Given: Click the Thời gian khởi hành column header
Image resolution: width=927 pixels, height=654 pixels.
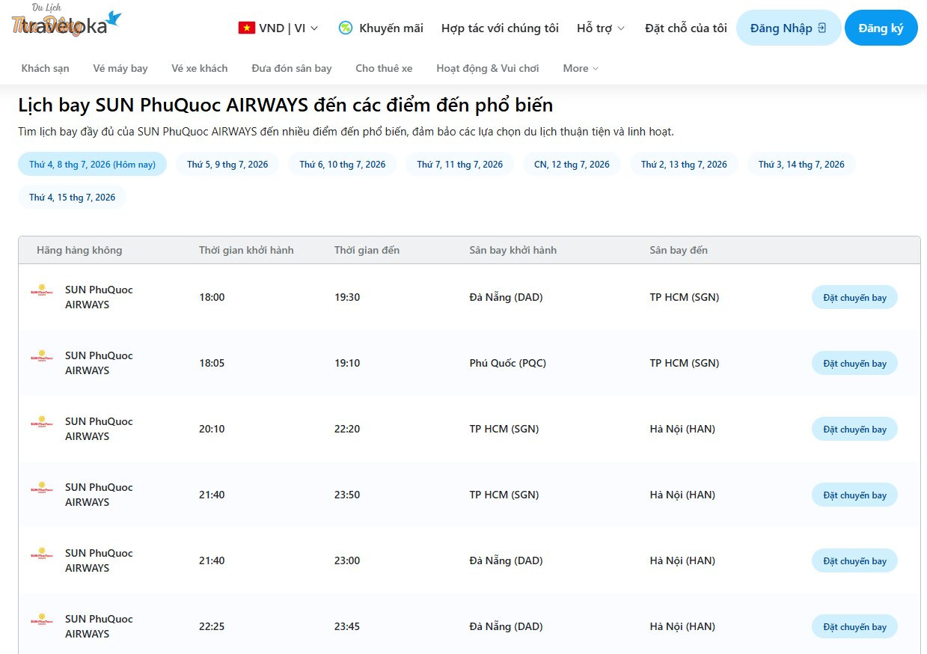Looking at the screenshot, I should (246, 250).
